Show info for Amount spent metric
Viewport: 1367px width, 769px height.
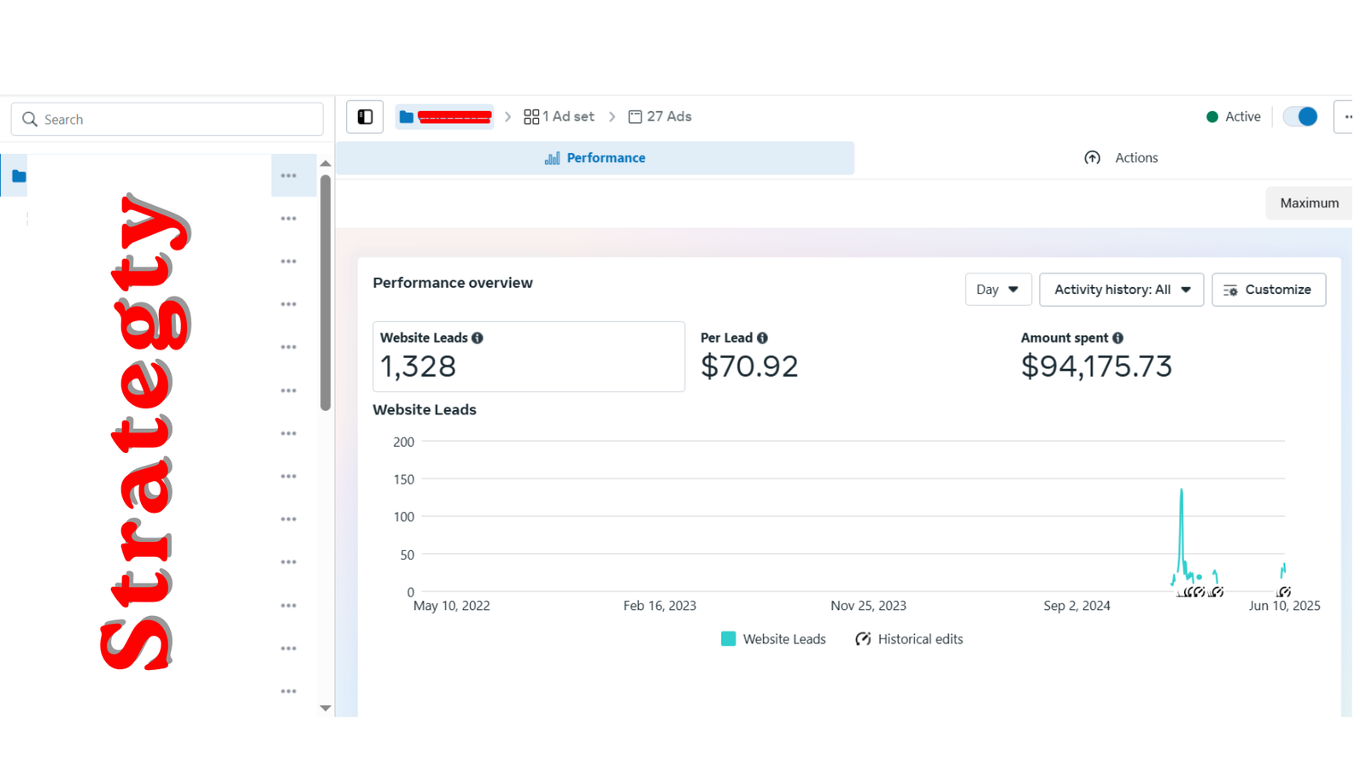coord(1118,338)
